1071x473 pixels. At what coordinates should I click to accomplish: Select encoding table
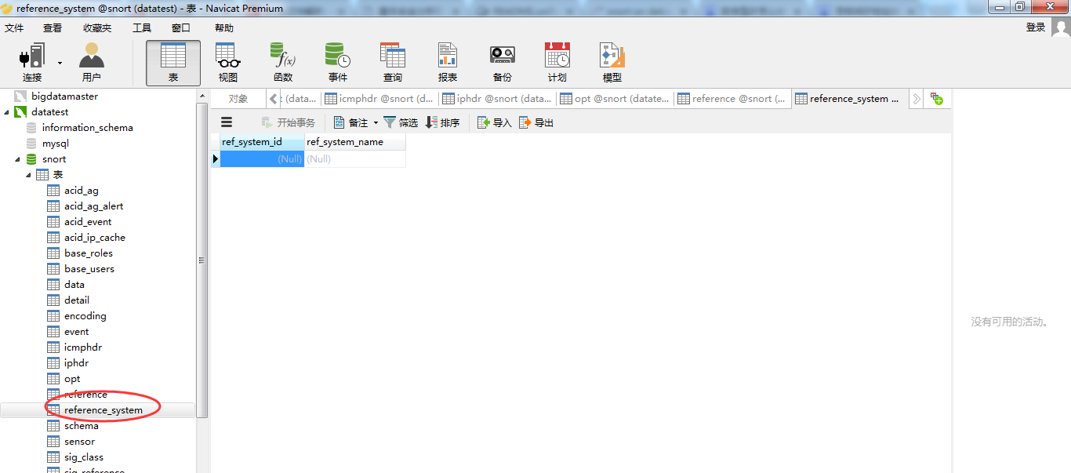click(x=85, y=315)
